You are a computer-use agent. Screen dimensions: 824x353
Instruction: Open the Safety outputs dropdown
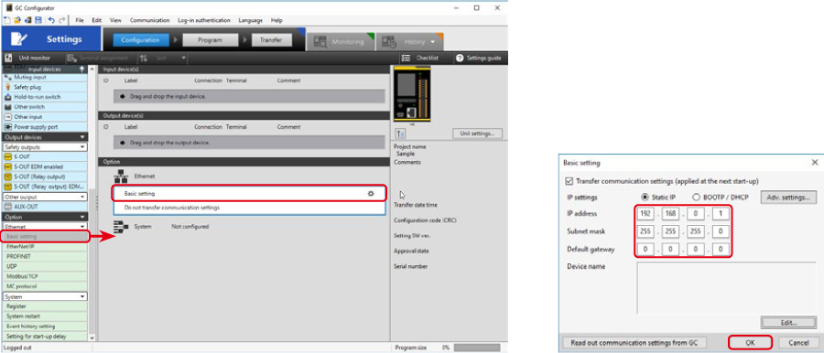pos(45,147)
